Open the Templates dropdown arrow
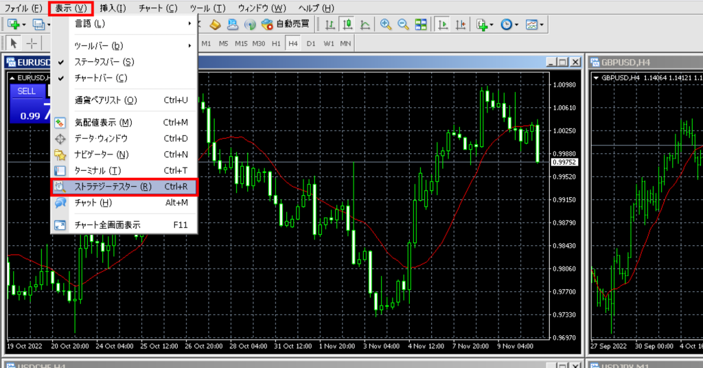This screenshot has width=703, height=368. (542, 25)
